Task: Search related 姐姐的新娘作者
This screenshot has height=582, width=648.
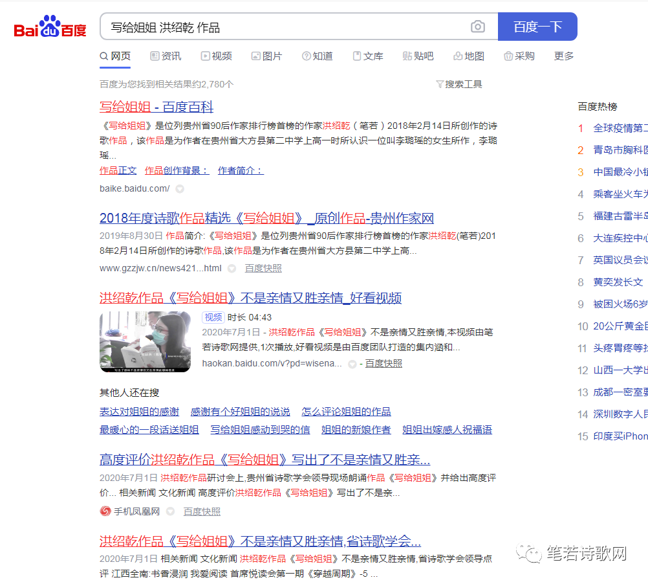Action: pos(356,430)
